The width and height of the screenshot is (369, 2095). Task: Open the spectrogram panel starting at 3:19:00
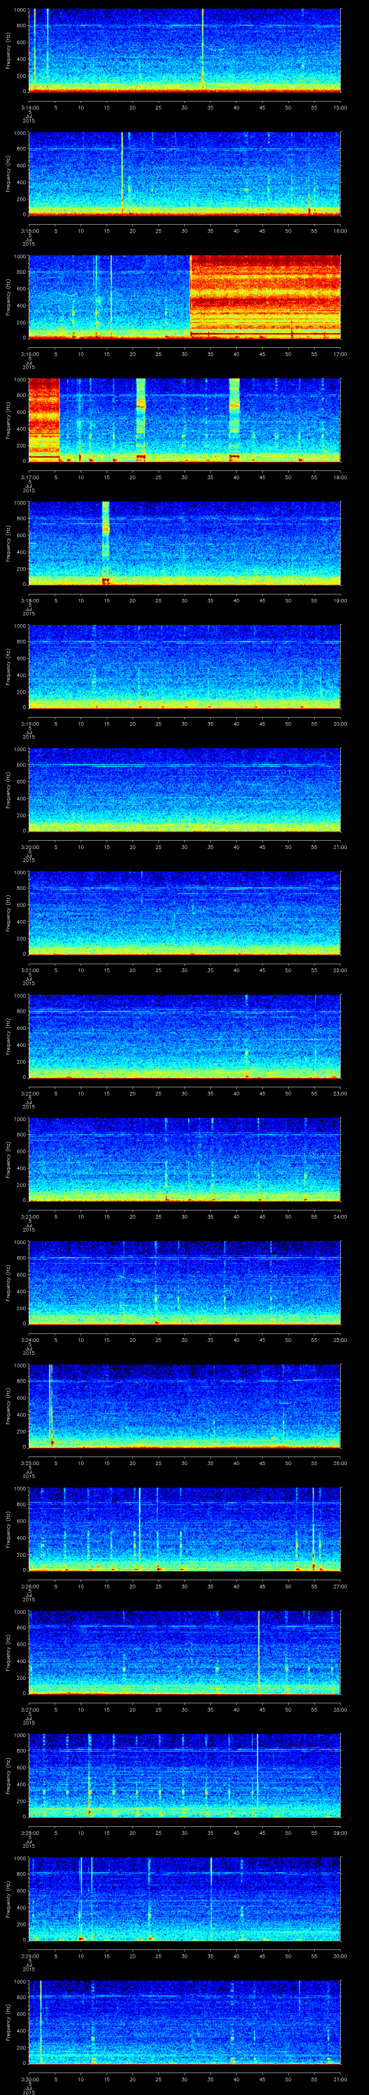pos(184,666)
